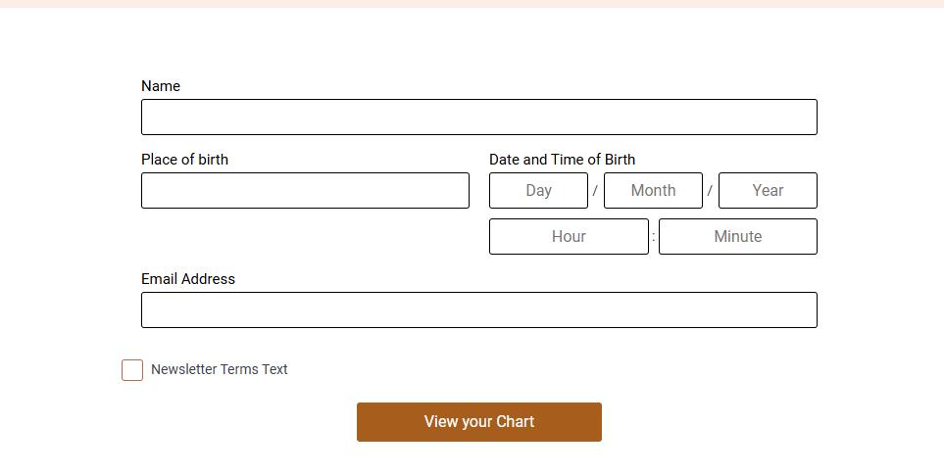The image size is (944, 474).
Task: Click the Date and Time of Birth label
Action: (x=562, y=160)
